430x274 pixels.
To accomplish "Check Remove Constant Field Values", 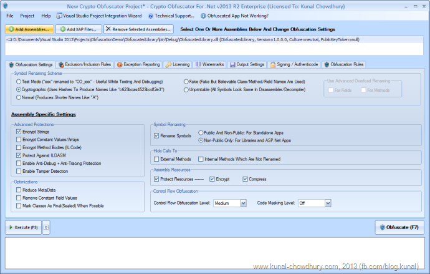I will (19, 198).
